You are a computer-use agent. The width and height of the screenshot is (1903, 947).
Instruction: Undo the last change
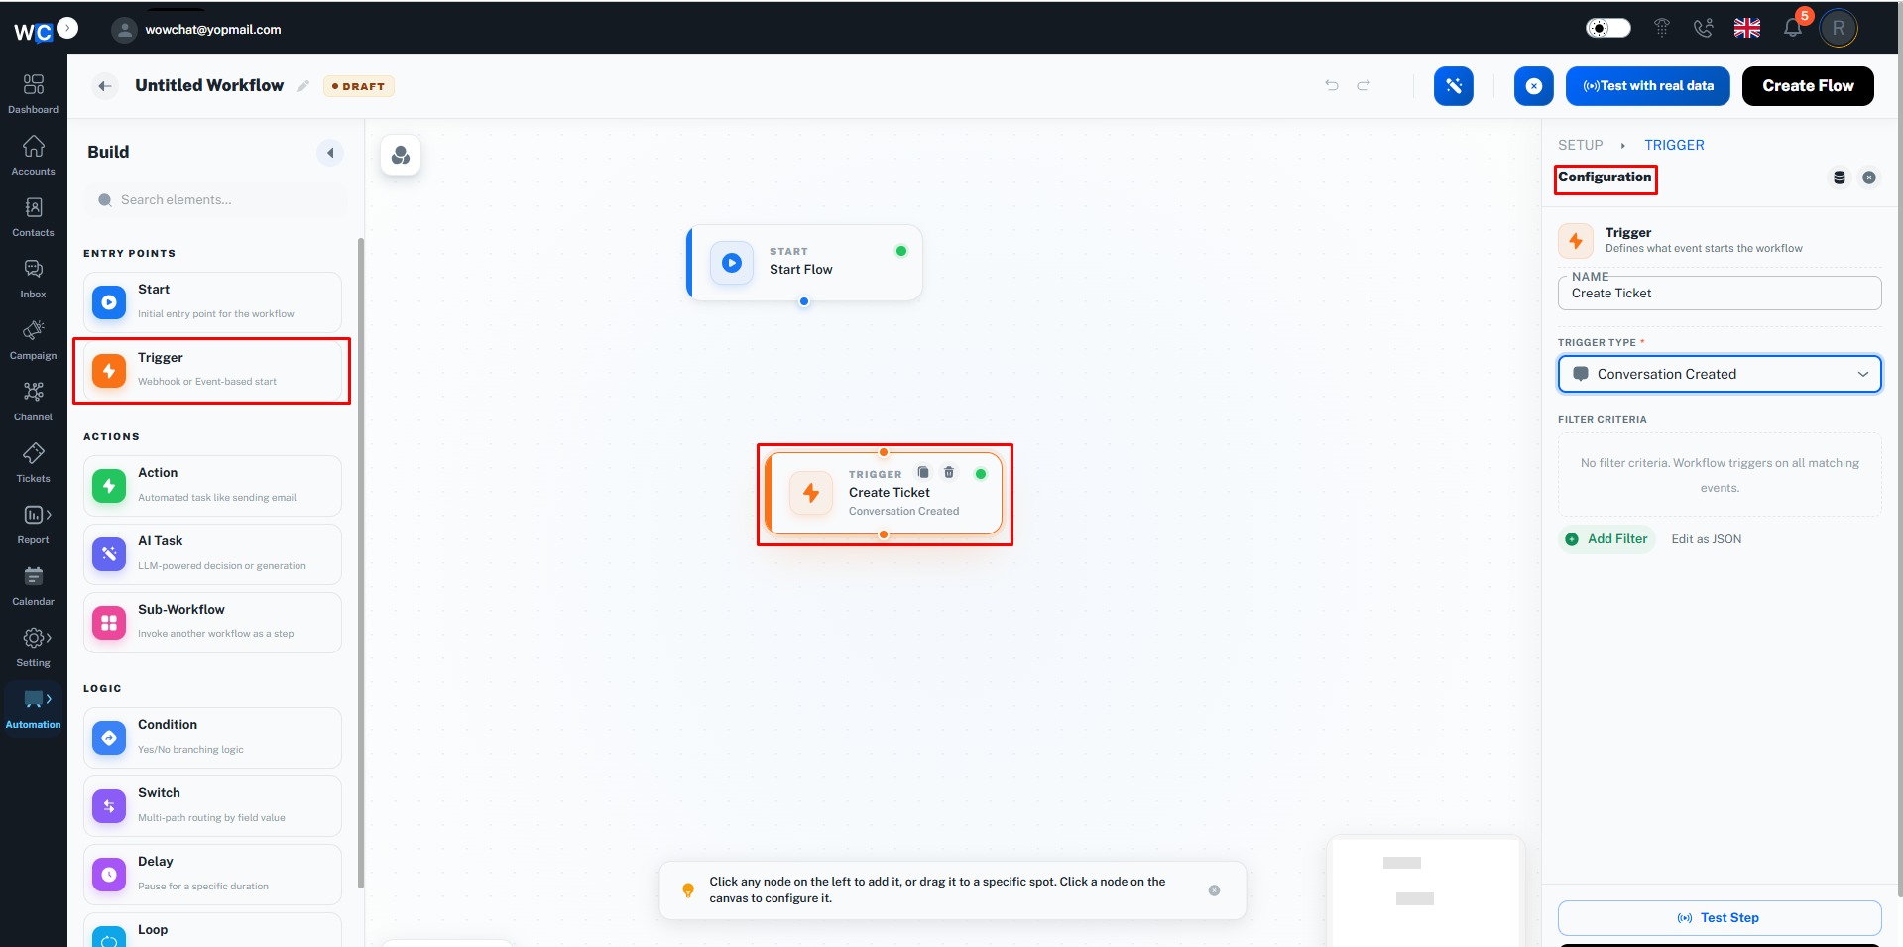[1332, 85]
